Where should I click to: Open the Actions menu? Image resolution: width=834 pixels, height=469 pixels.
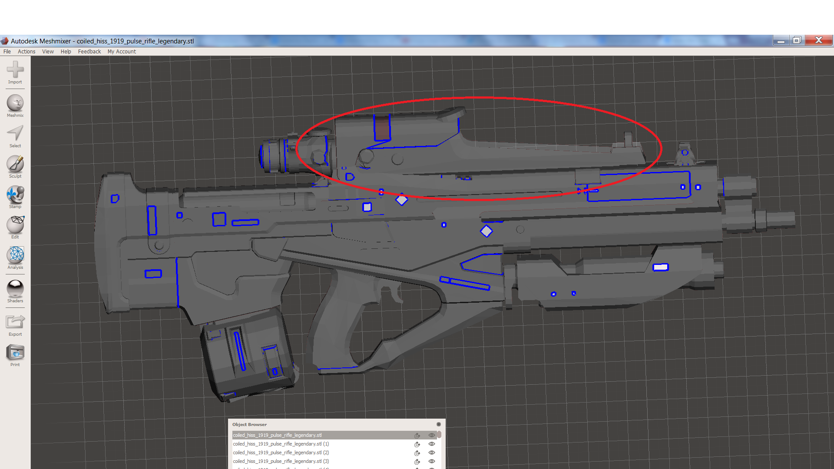click(x=26, y=51)
